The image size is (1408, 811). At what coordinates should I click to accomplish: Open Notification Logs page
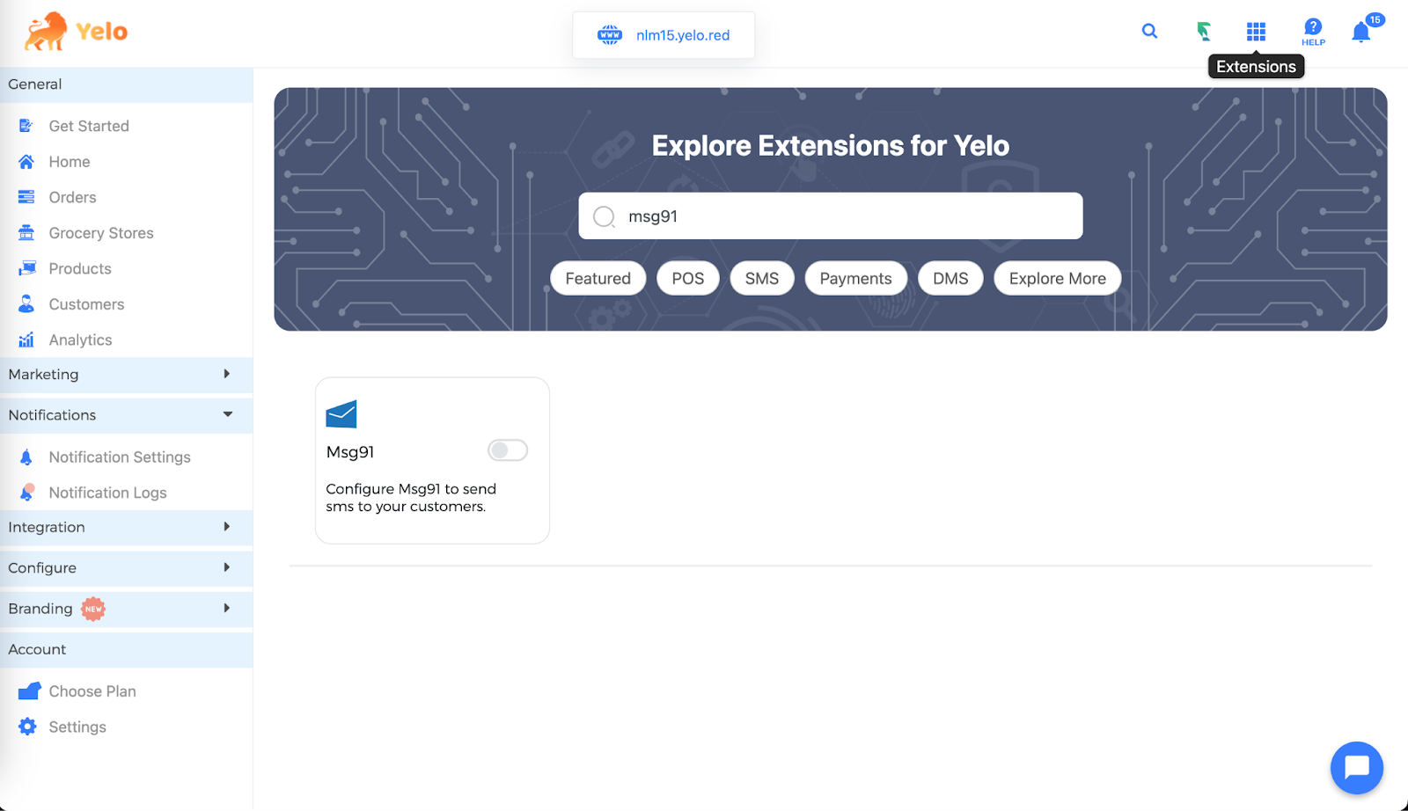[x=108, y=493]
